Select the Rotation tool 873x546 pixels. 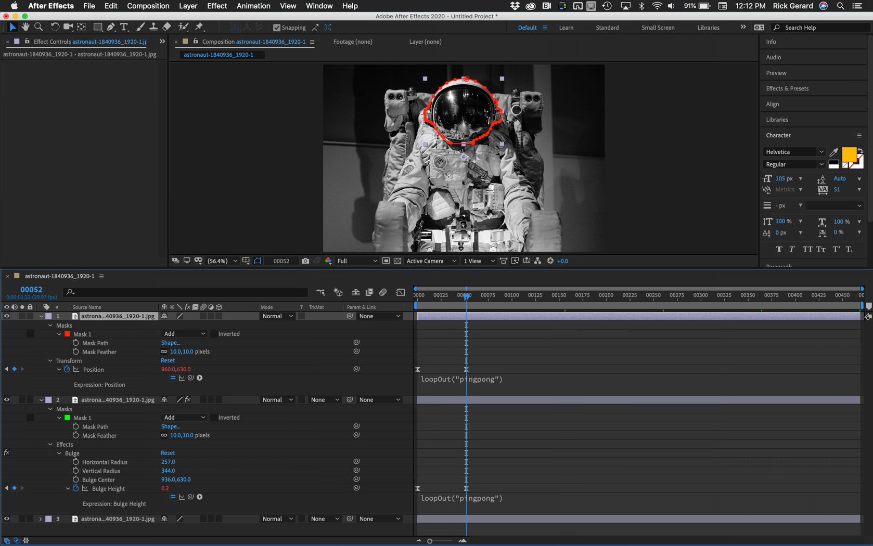(x=54, y=27)
